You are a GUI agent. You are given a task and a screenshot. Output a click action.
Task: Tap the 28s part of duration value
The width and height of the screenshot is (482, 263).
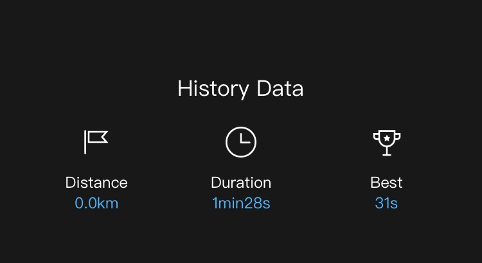click(257, 203)
